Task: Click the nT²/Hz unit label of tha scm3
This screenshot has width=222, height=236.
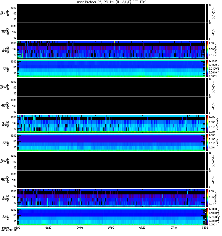Action: 213,31
